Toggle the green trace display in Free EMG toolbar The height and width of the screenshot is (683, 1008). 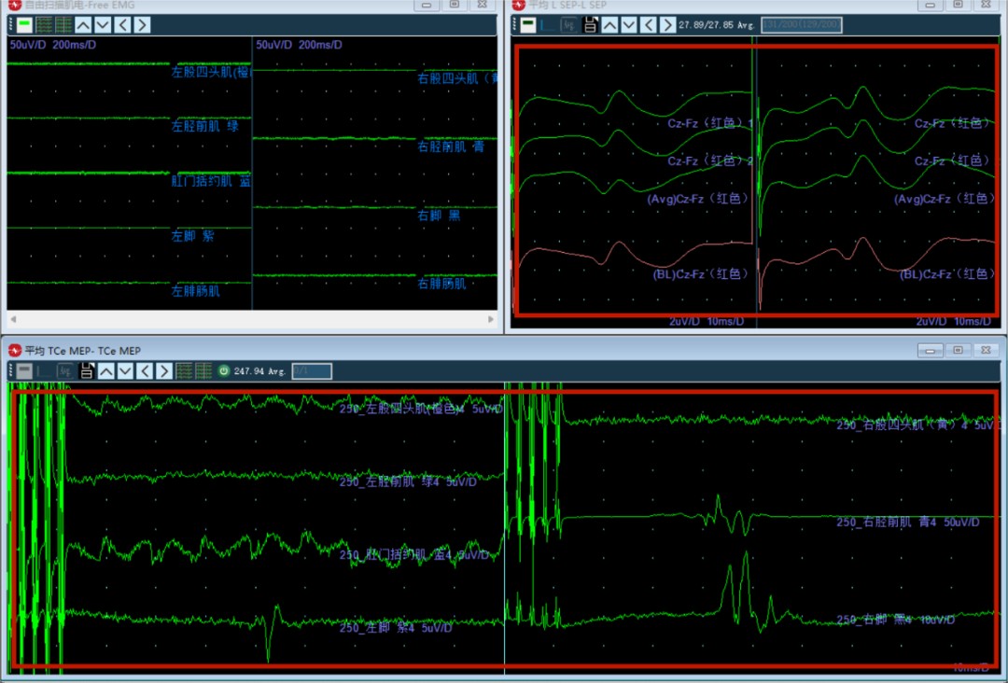point(23,25)
